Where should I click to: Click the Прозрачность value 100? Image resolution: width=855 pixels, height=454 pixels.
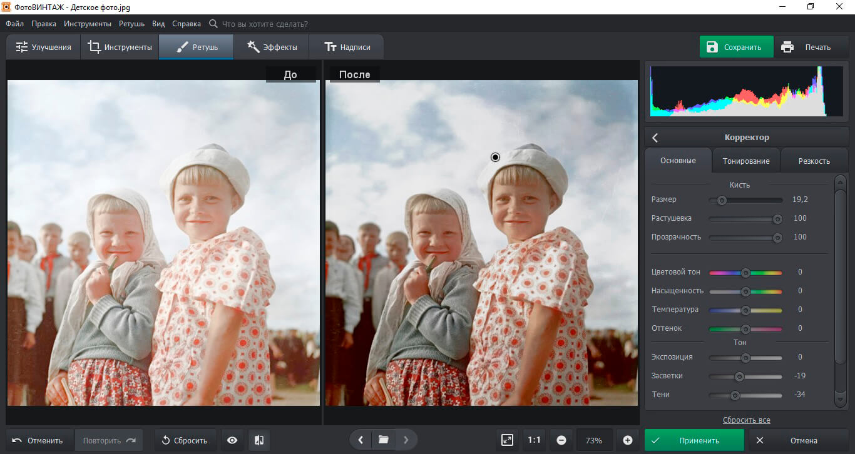[x=799, y=237]
